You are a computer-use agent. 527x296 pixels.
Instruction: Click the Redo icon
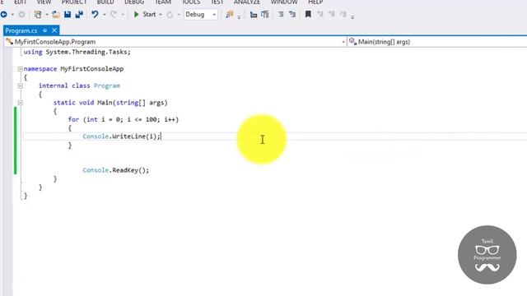tap(114, 15)
